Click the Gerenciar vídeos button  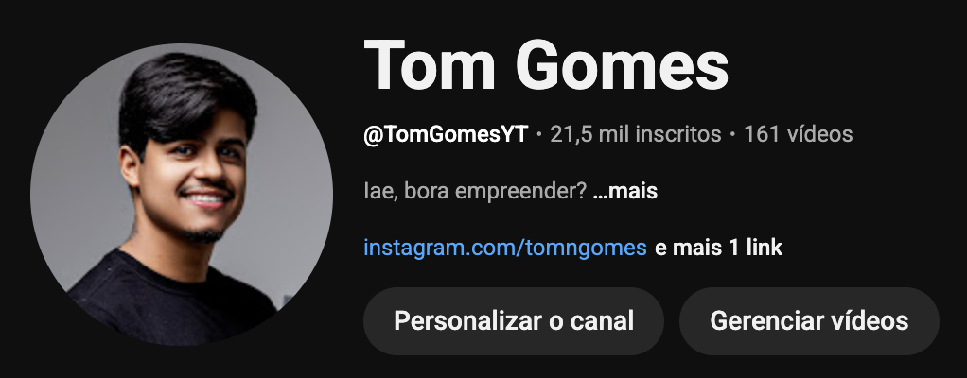pyautogui.click(x=809, y=320)
